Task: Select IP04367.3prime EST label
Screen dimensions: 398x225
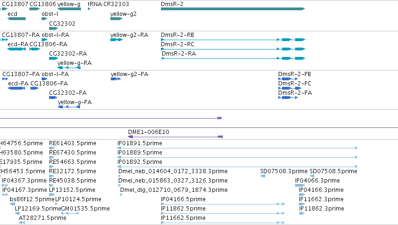Action: pyautogui.click(x=24, y=181)
